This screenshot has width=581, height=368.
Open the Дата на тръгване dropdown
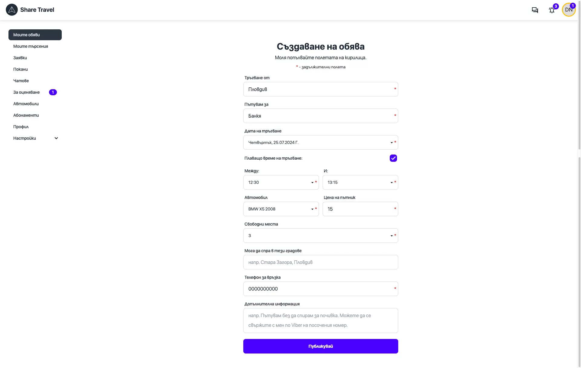320,142
